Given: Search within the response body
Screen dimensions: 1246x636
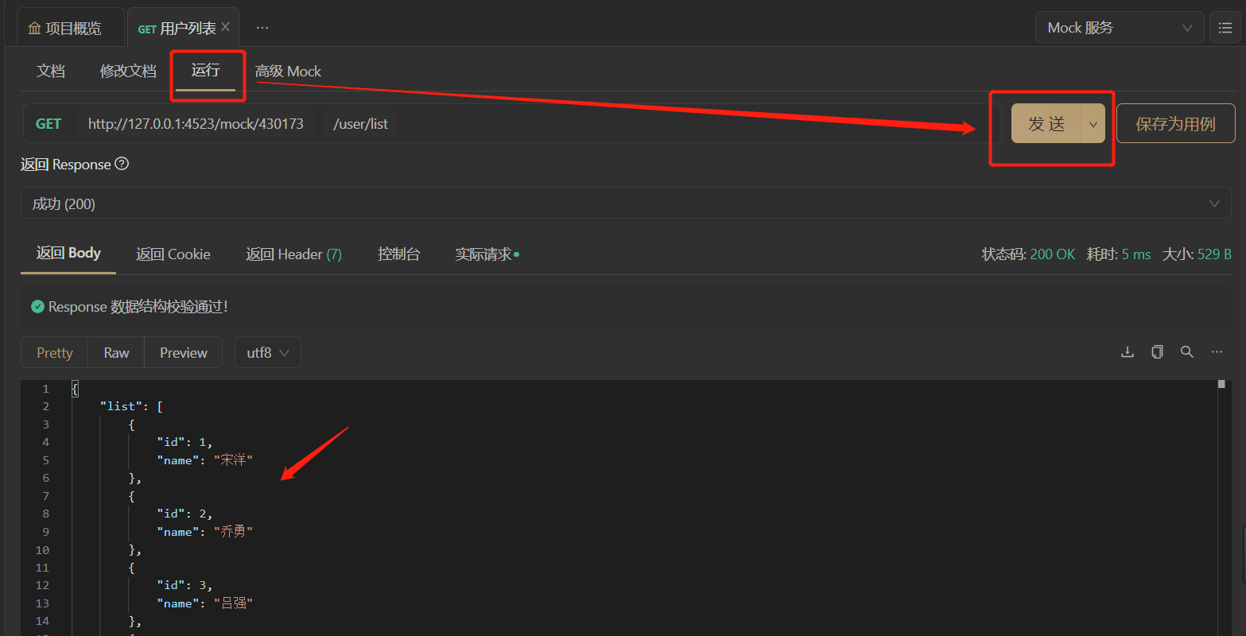Looking at the screenshot, I should point(1187,351).
